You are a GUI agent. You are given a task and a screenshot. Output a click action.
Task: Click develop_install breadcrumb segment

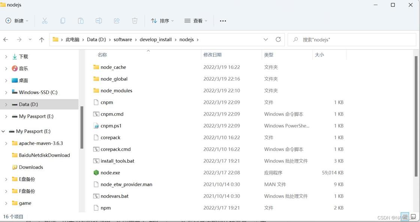click(x=156, y=40)
